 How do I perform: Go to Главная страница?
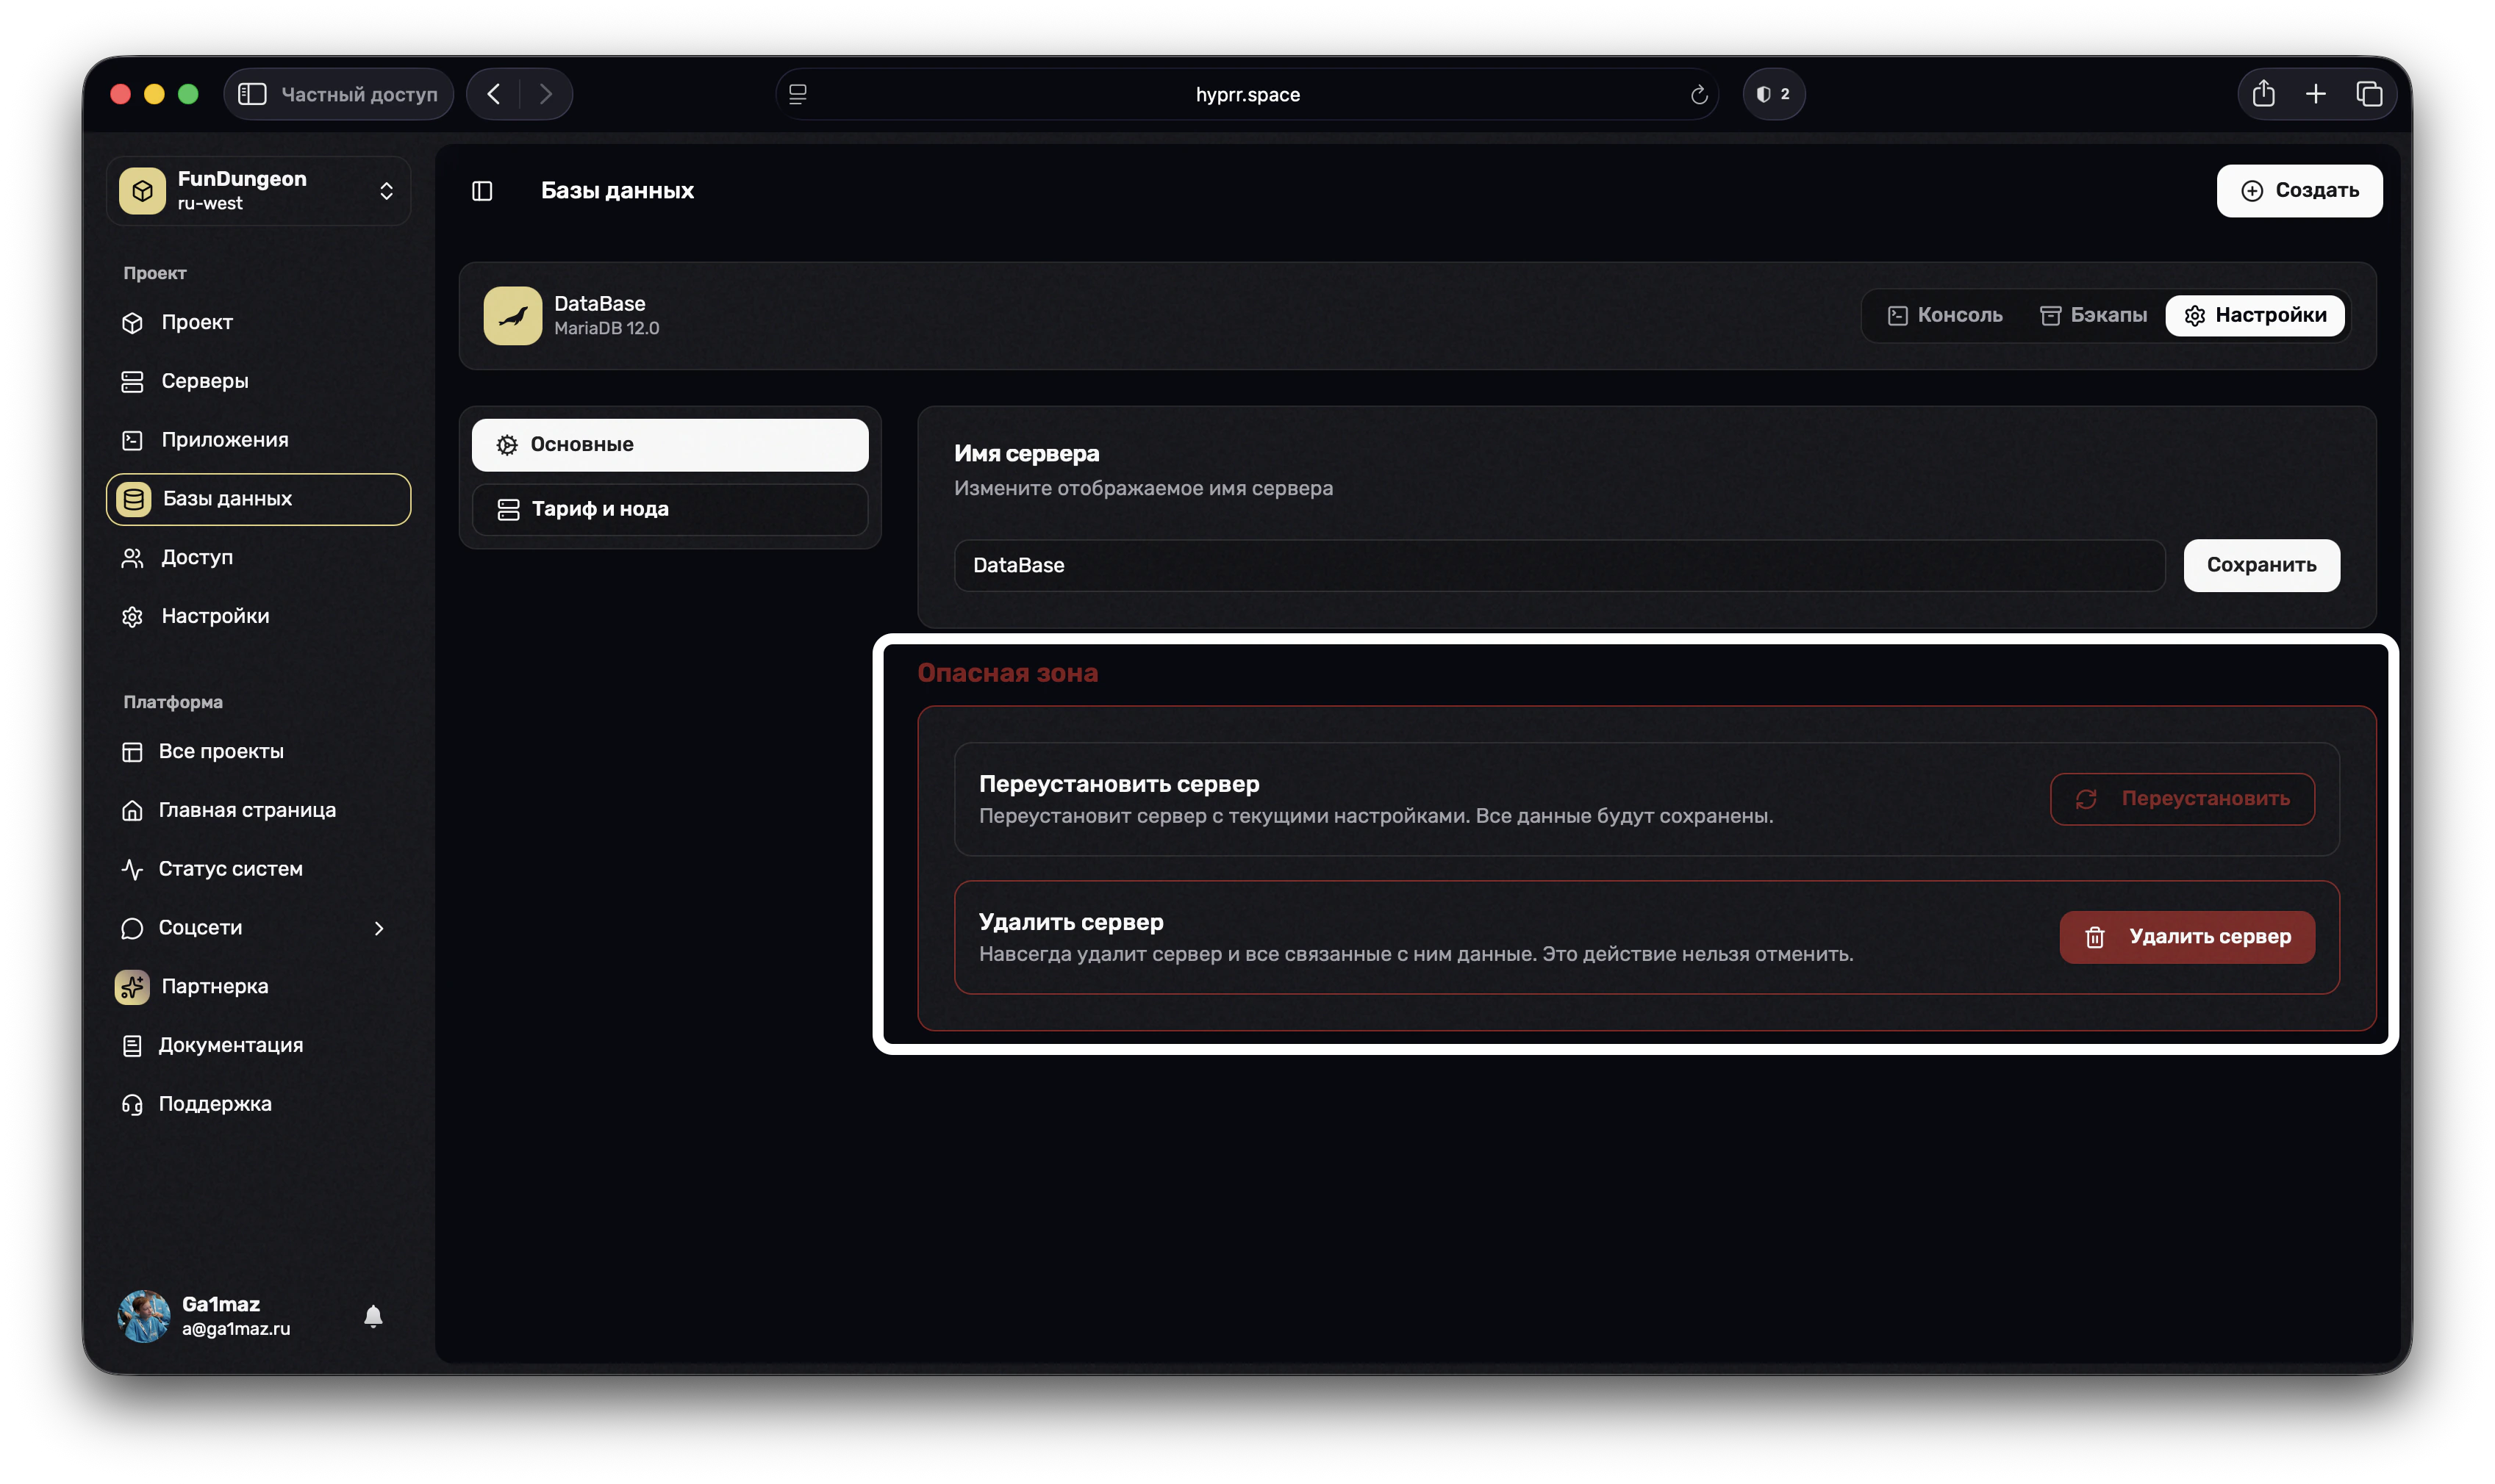click(x=258, y=810)
